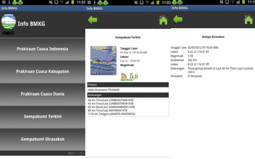This screenshot has width=255, height=159.
Task: Tap the 'II Denpasar' Dirasakan value
Action: pyautogui.click(x=195, y=76)
